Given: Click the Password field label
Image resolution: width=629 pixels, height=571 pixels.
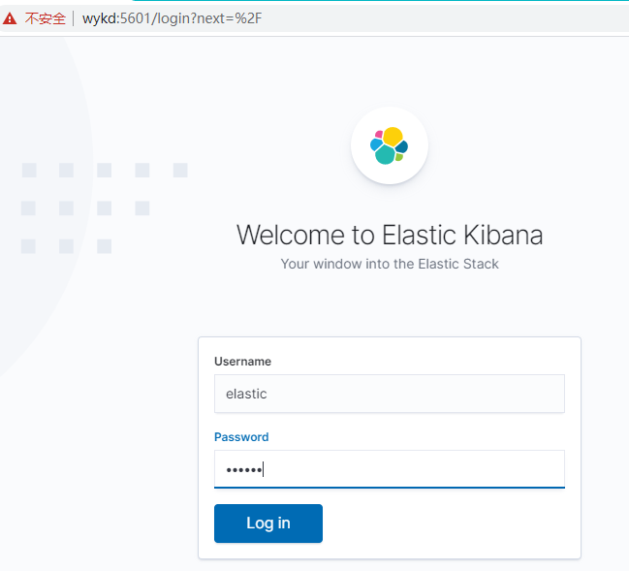Looking at the screenshot, I should point(241,436).
